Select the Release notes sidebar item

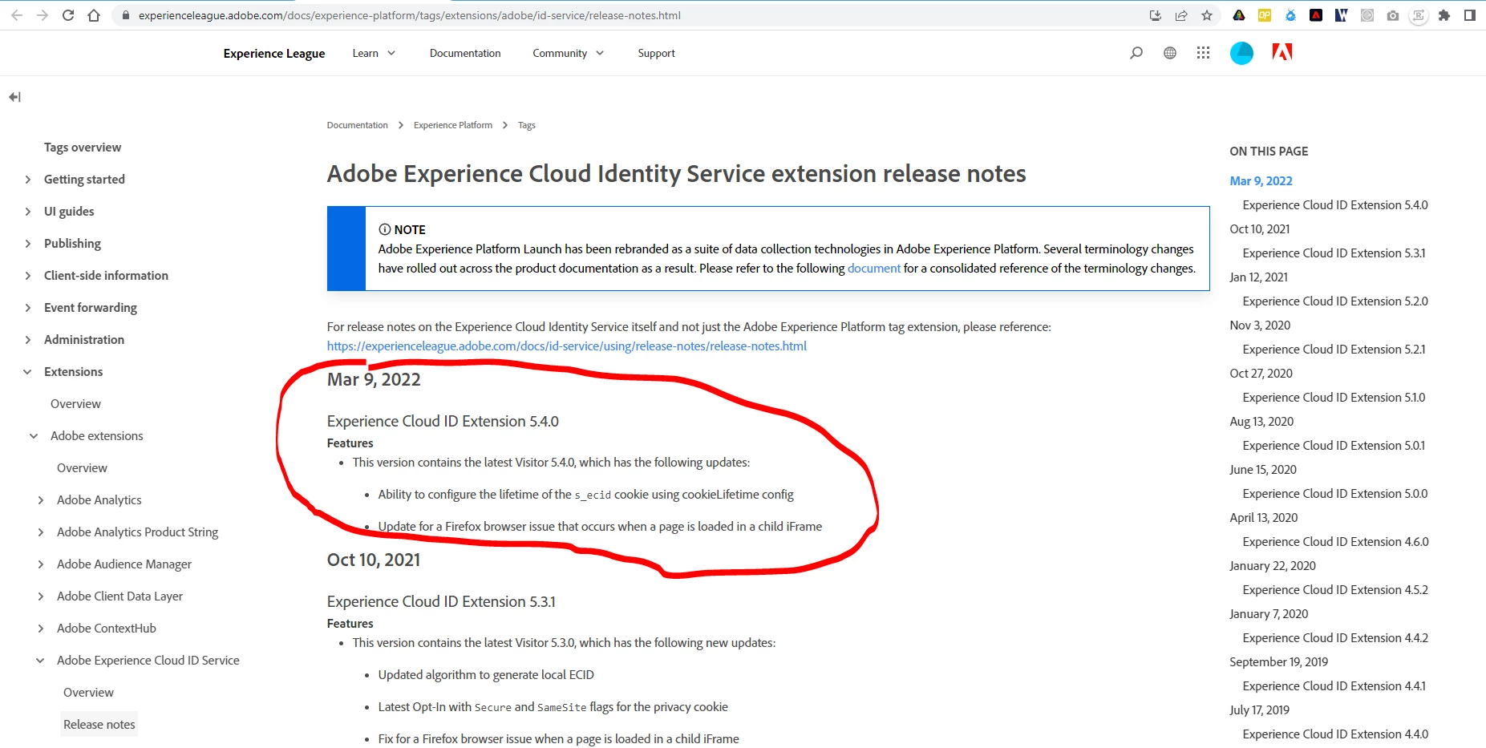pos(99,725)
